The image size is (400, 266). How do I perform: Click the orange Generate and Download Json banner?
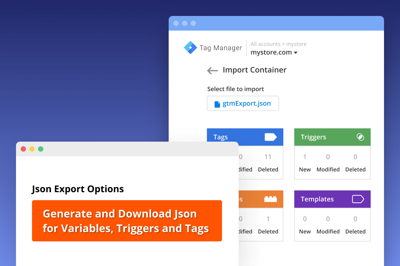pos(127,221)
